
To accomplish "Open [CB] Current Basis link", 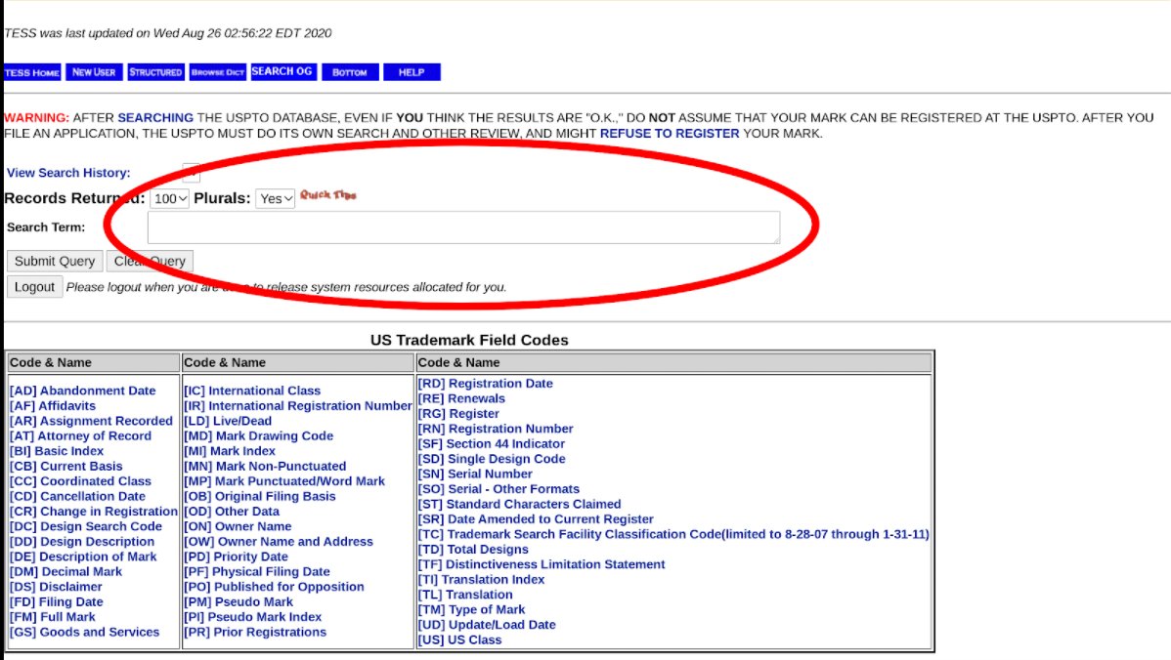I will point(65,466).
